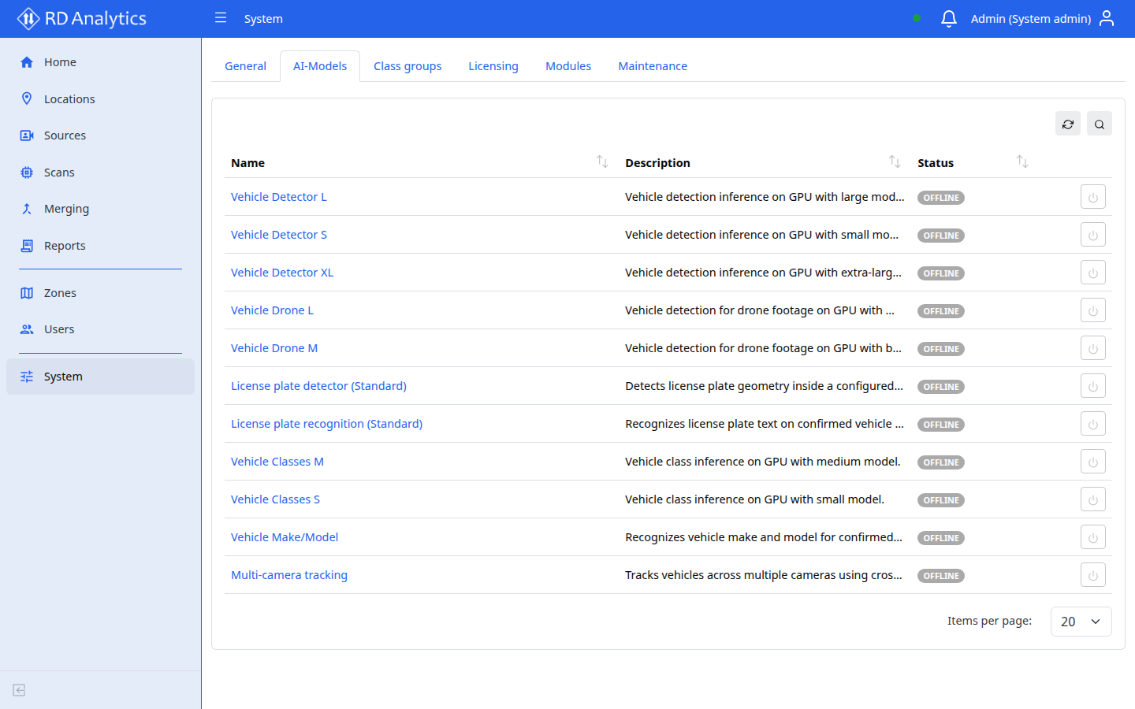The width and height of the screenshot is (1135, 709).
Task: Power on Vehicle Detector XL
Action: [1093, 273]
